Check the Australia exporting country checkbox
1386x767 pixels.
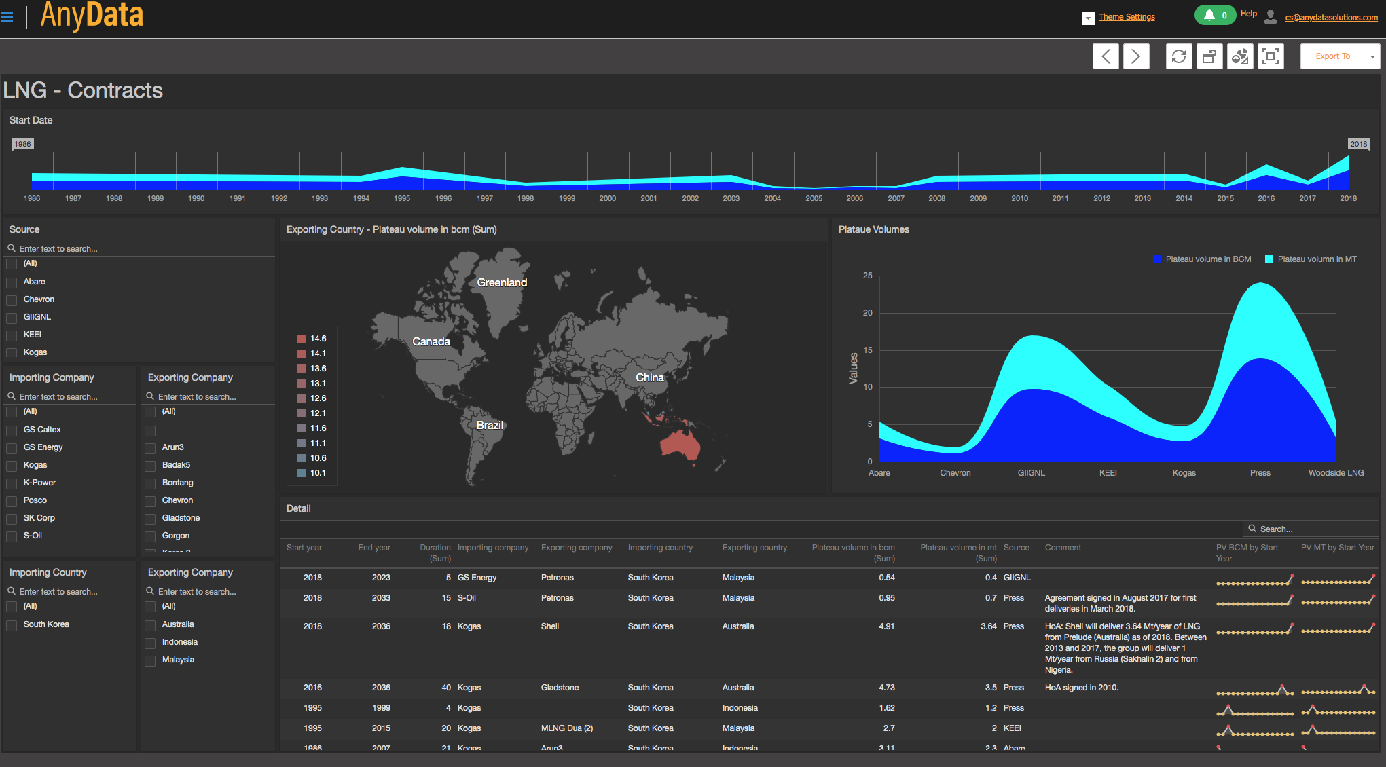[150, 625]
